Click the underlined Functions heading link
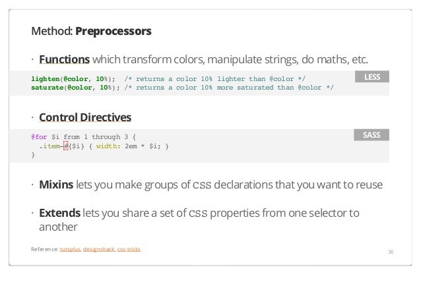 pyautogui.click(x=65, y=59)
